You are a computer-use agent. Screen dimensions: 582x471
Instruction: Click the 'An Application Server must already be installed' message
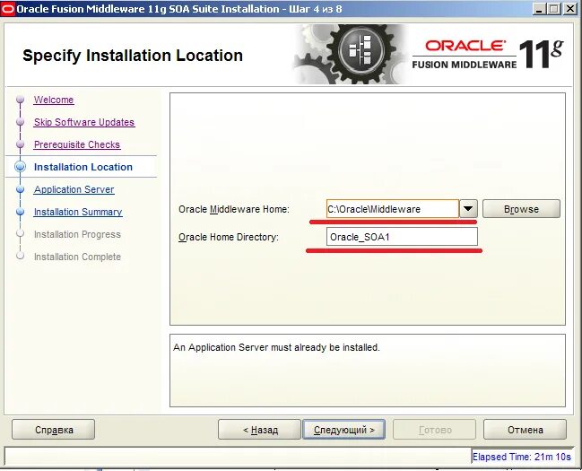[x=276, y=347]
